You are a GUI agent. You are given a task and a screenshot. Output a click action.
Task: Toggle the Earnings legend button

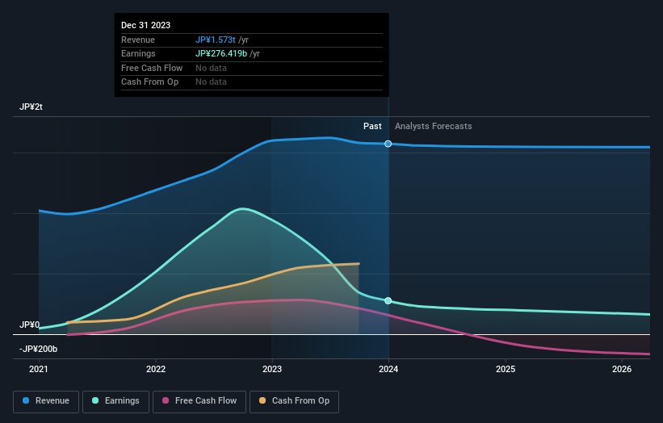(115, 401)
